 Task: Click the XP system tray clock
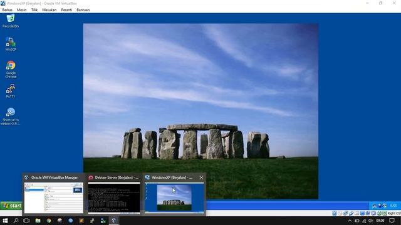coord(393,206)
